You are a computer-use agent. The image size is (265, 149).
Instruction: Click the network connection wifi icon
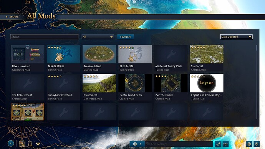[38, 144]
